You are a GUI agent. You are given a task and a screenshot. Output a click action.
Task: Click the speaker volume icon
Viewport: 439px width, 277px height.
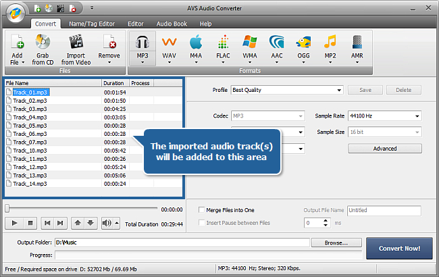(x=107, y=223)
